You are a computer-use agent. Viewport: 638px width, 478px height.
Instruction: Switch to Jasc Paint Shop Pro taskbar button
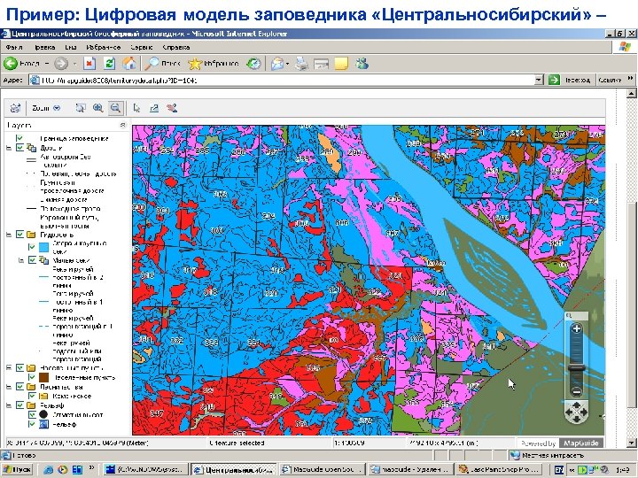point(499,470)
